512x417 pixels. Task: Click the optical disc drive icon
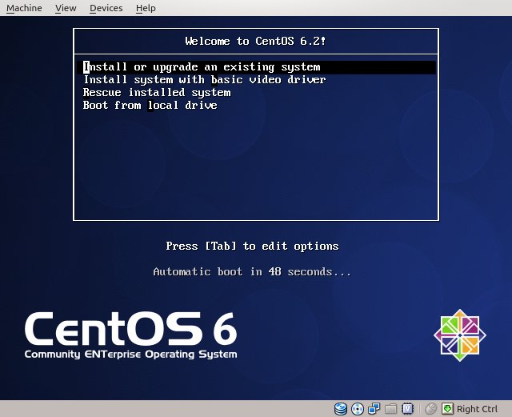point(358,409)
